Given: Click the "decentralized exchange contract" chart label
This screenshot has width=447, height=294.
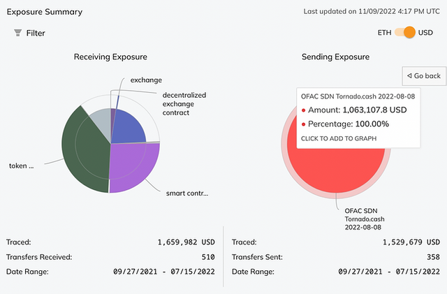Looking at the screenshot, I should point(184,104).
